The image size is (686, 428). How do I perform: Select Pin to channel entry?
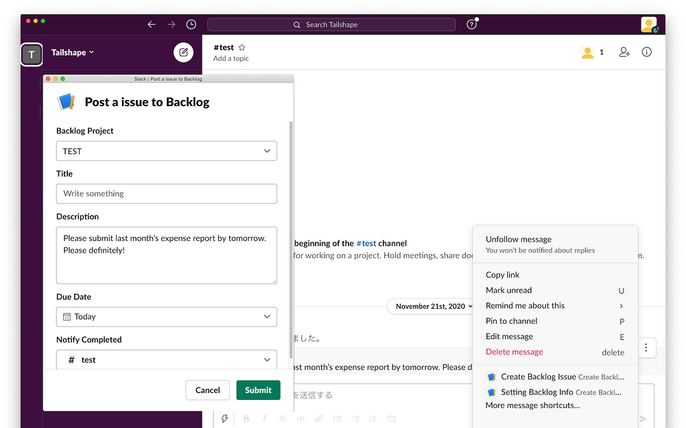(555, 321)
